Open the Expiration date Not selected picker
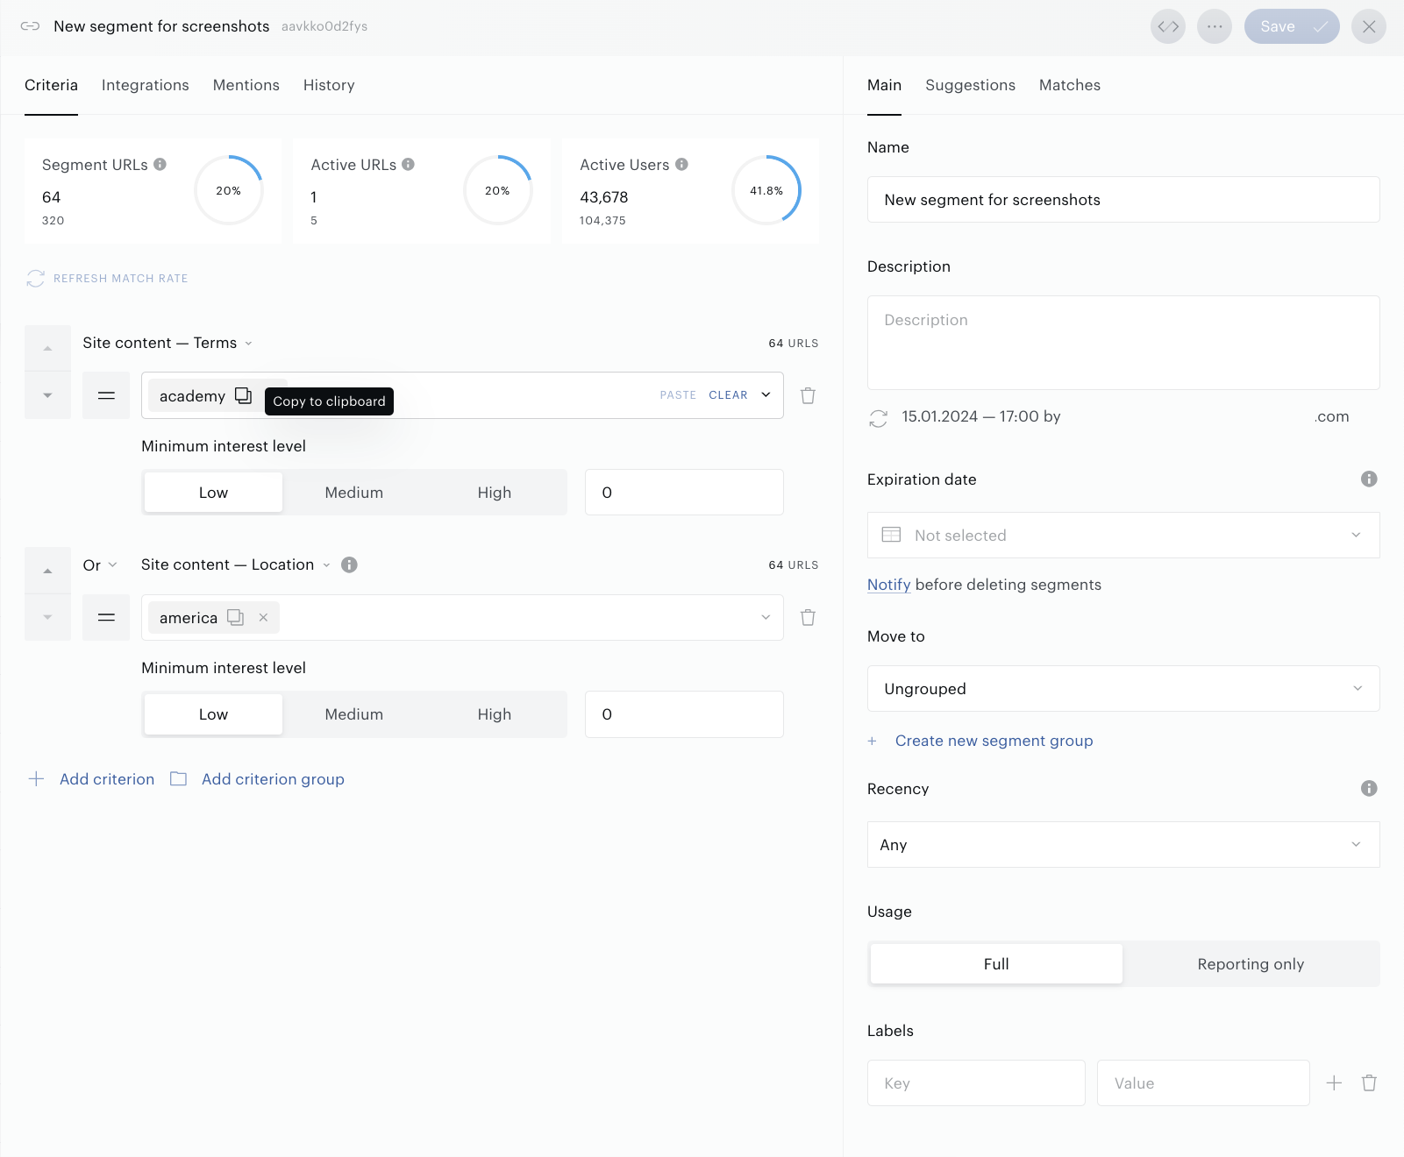1404x1157 pixels. point(1123,535)
